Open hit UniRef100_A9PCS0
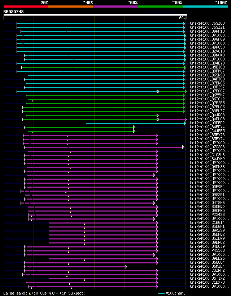 coord(207,47)
